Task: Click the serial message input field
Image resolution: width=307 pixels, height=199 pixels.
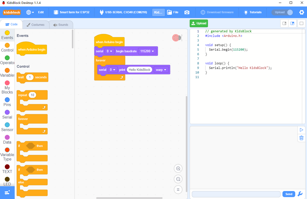Action: (236, 194)
